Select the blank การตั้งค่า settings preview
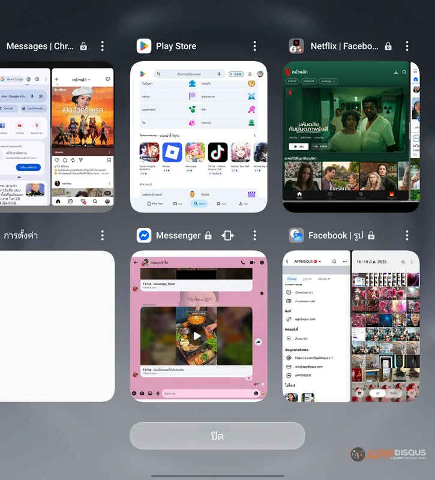Viewport: 435px width, 480px height. [x=57, y=326]
